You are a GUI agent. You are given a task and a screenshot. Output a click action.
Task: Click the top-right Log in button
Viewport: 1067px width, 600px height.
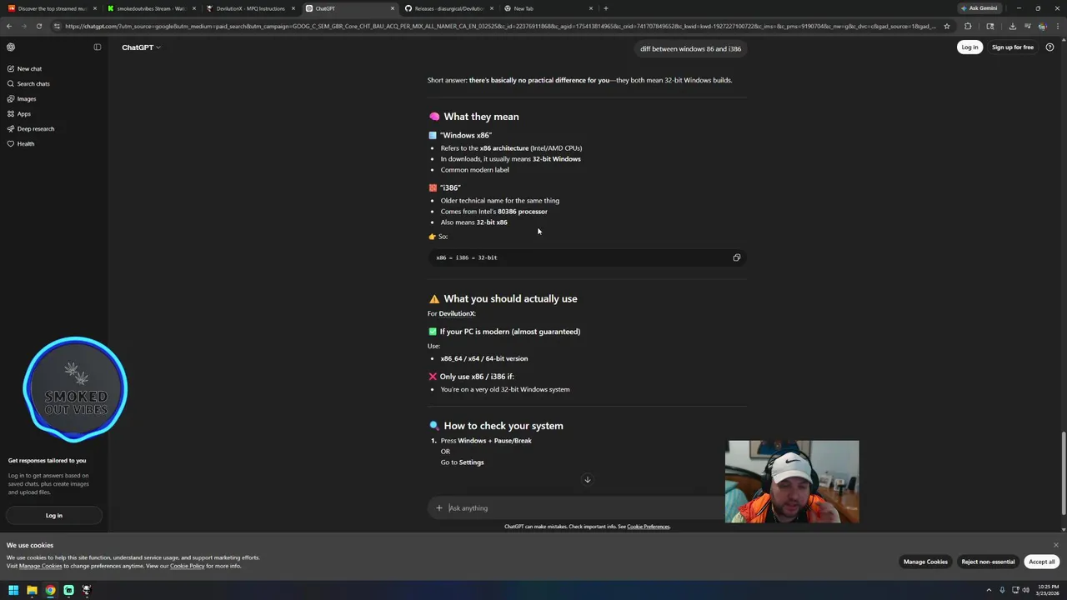969,47
